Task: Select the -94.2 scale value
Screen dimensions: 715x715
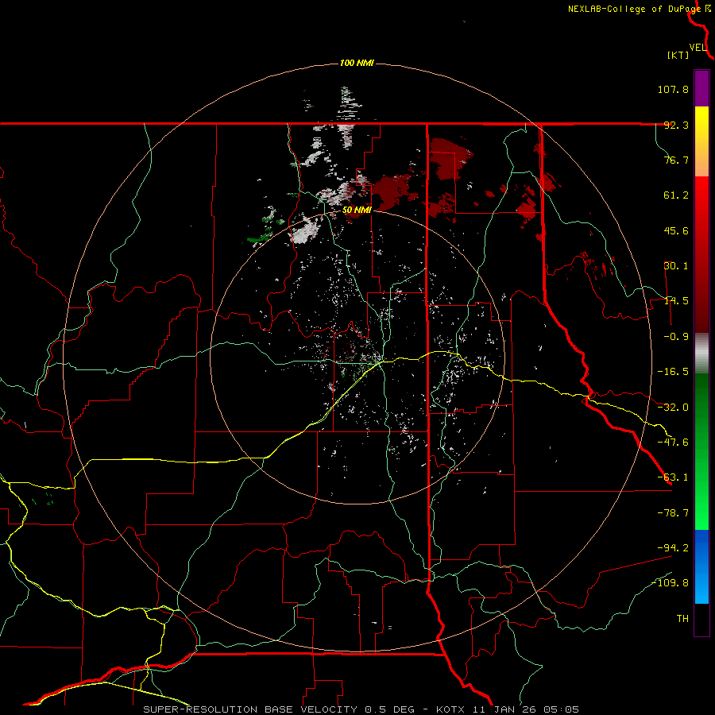Action: tap(673, 547)
